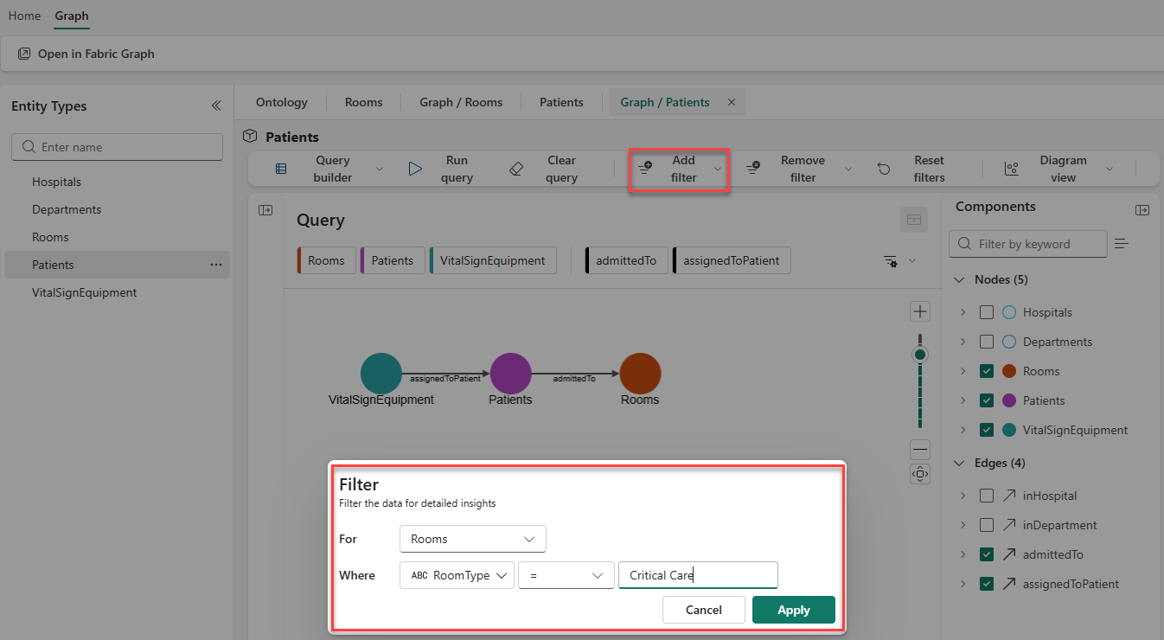Expand the Remove filter dropdown arrow

847,169
